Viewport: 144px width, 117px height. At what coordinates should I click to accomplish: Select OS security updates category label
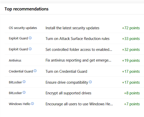23,28
